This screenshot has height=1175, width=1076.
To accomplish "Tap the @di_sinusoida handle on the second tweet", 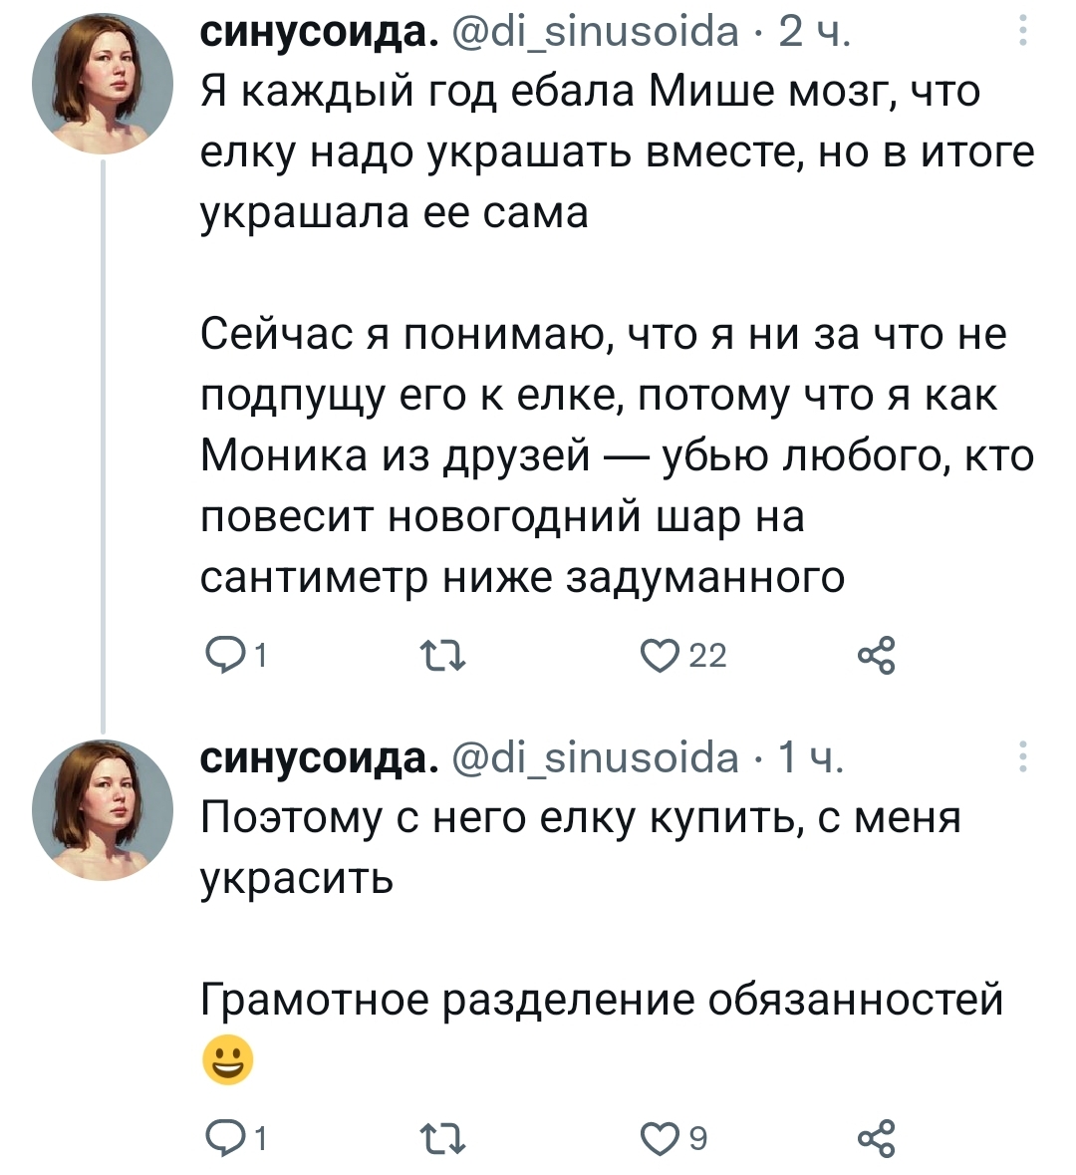I will point(598,758).
